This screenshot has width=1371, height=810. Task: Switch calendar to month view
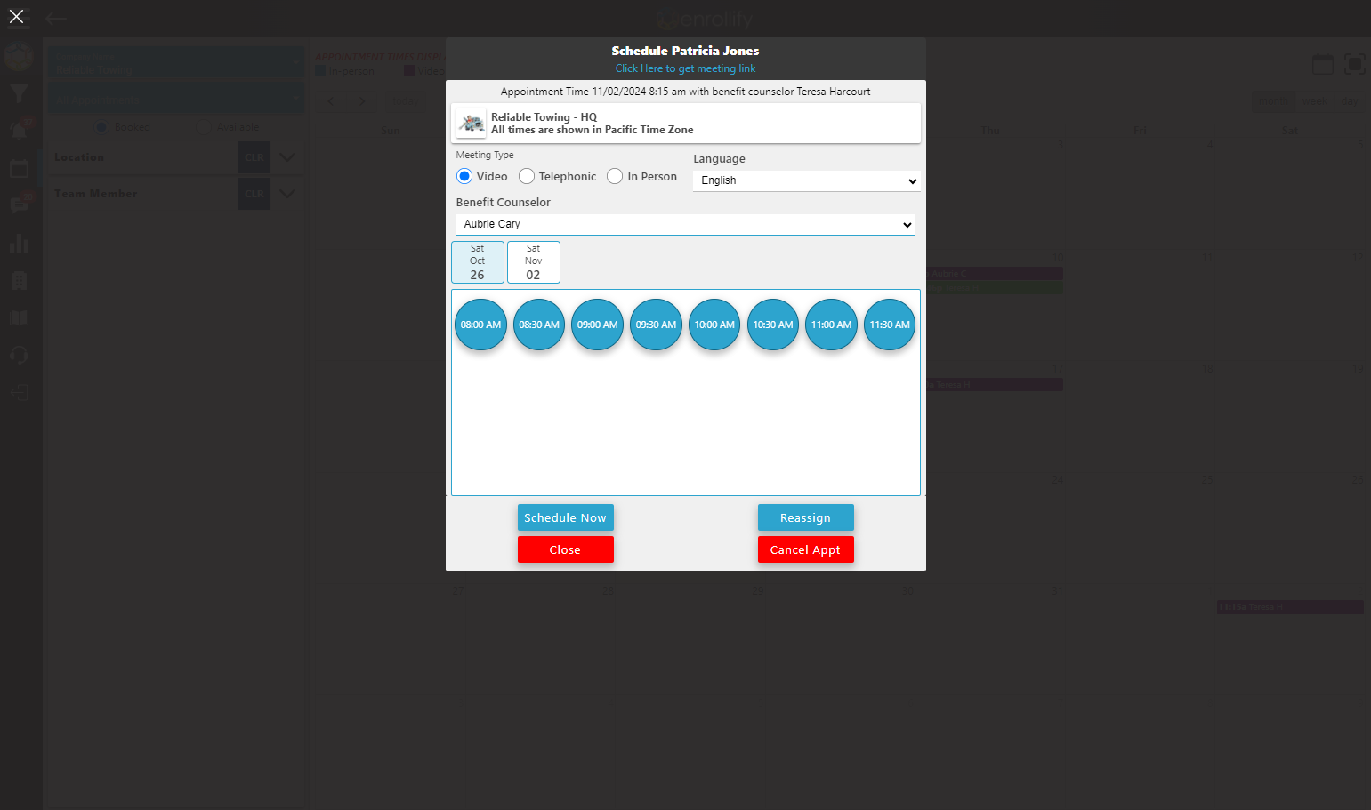[1273, 100]
